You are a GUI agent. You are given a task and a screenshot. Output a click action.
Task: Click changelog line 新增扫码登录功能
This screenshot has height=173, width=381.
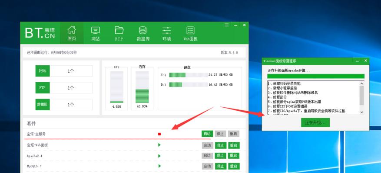pyautogui.click(x=284, y=83)
